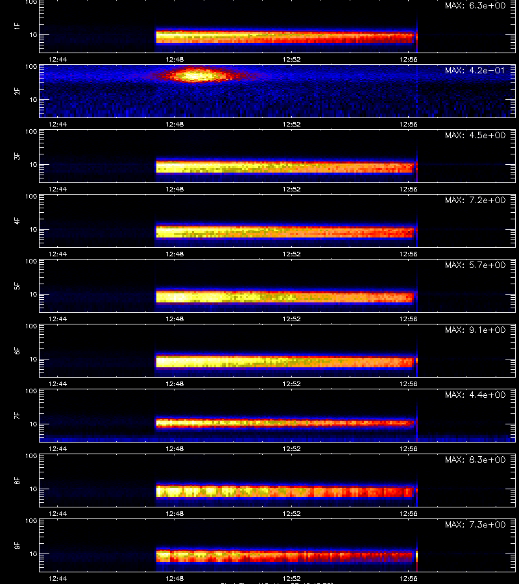Click the 100 y-axis value on panel 2F
Image resolution: width=519 pixels, height=584 pixels.
pyautogui.click(x=31, y=67)
